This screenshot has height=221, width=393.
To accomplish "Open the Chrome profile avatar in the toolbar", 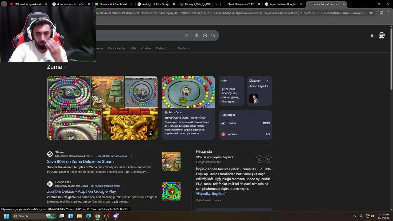I will [381, 13].
